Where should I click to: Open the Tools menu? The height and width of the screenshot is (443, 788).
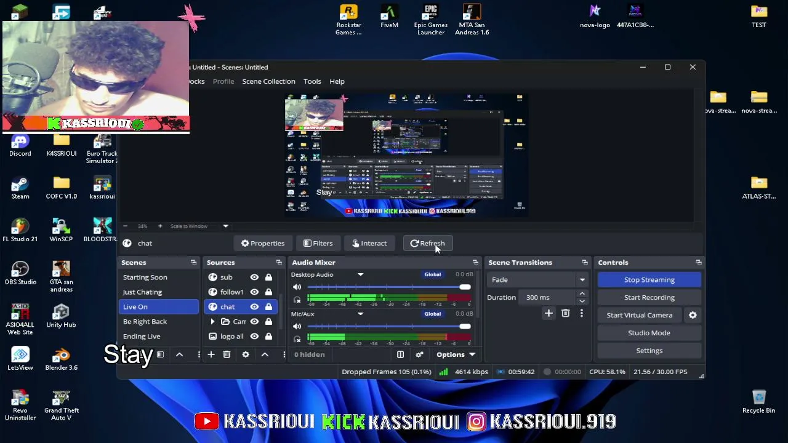pos(312,81)
